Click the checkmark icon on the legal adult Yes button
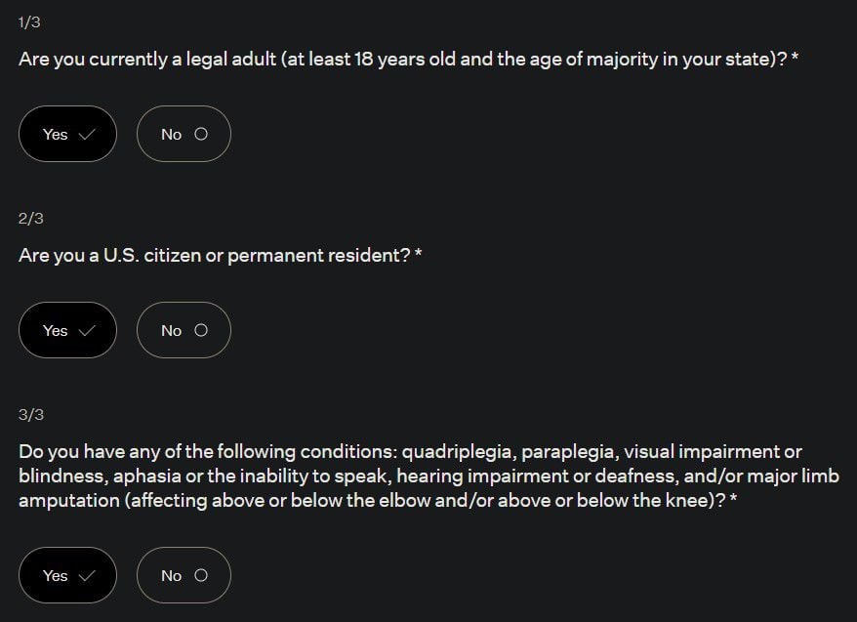The width and height of the screenshot is (857, 622). pos(86,135)
